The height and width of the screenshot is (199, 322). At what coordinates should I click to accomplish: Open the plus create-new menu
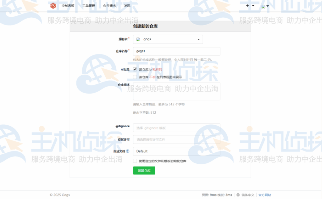point(250,6)
